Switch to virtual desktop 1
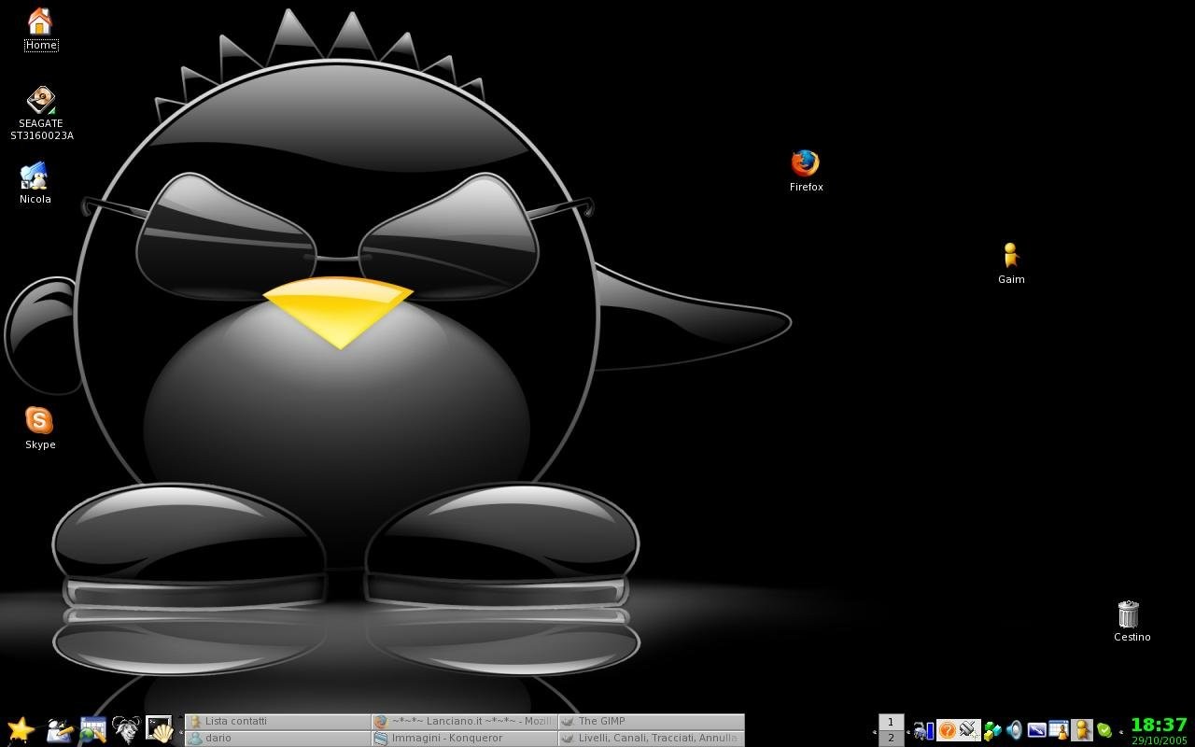This screenshot has height=747, width=1195. pyautogui.click(x=891, y=722)
